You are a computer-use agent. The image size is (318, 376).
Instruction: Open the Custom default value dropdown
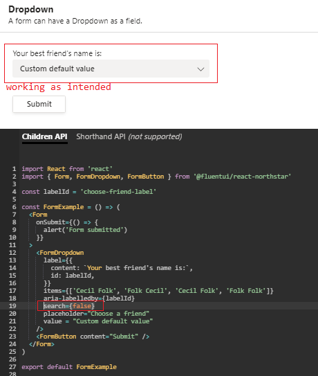click(x=111, y=69)
